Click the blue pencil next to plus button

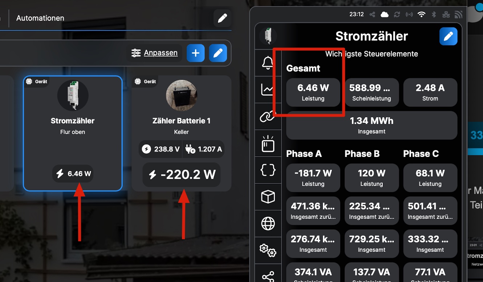pos(218,53)
